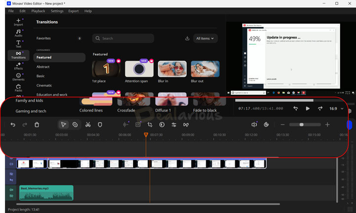Toggle the link icon on the video track
356x213 pixels.
[x=11, y=164]
